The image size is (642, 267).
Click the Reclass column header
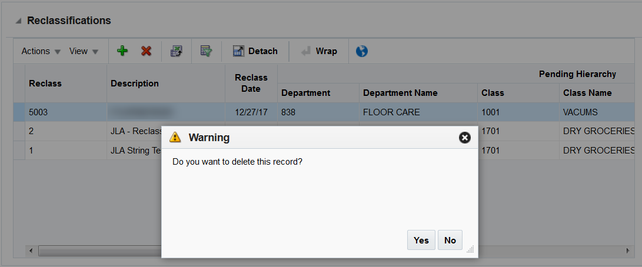coord(66,83)
